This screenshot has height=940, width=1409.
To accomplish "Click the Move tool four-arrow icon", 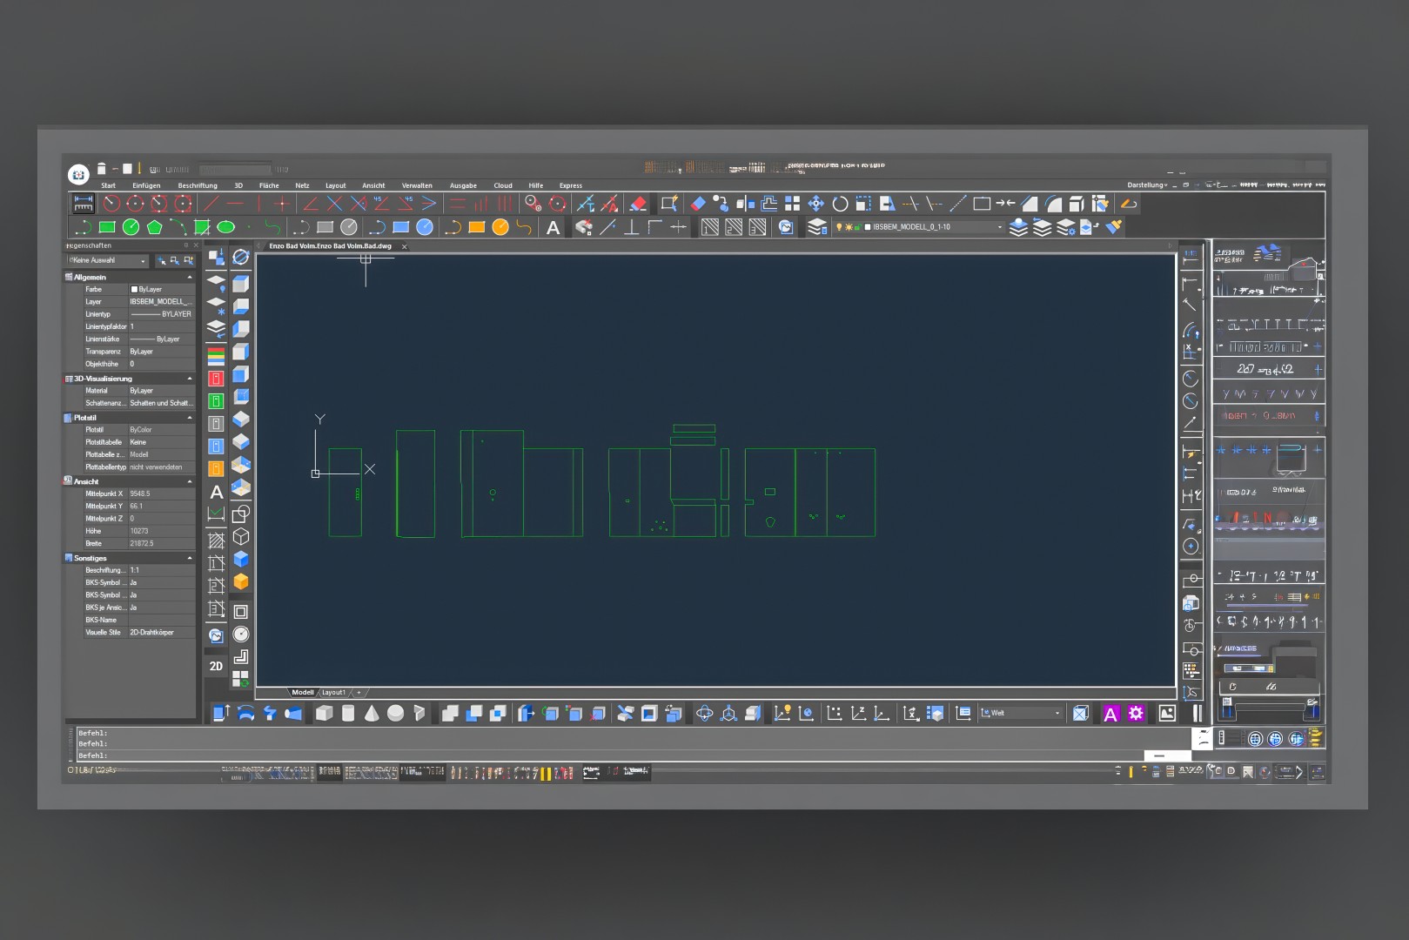I will pos(815,204).
